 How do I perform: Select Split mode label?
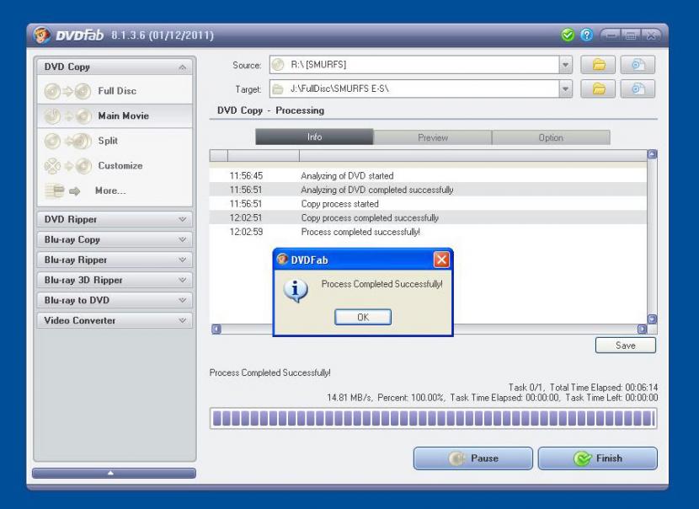point(108,141)
